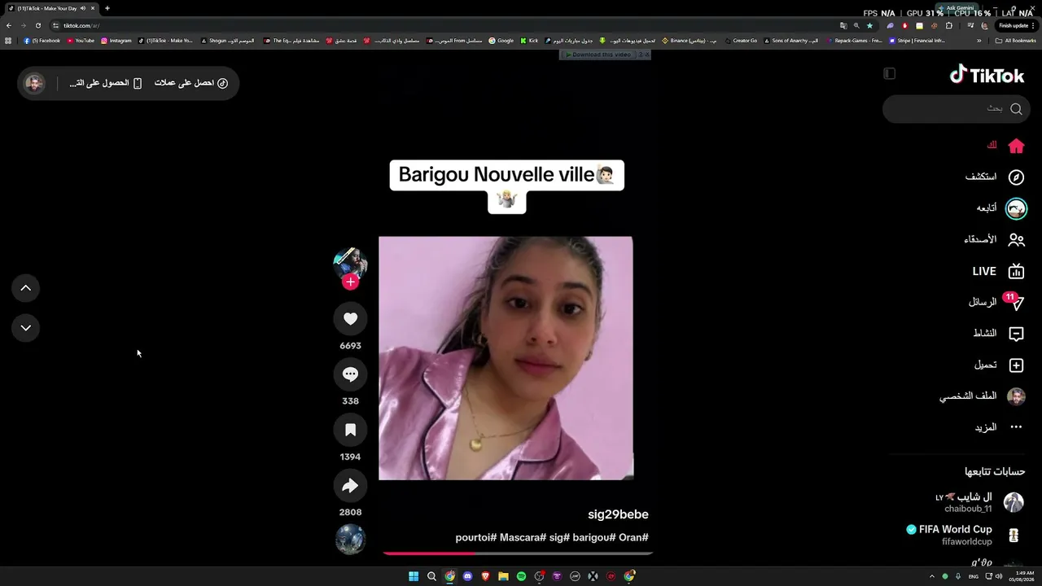1042x586 pixels.
Task: Open the TikTok home page icon
Action: pyautogui.click(x=1016, y=146)
